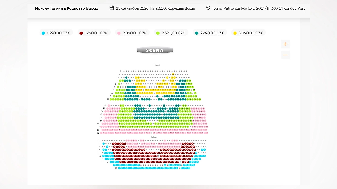Click the dark red 1.690,00 CZK legend dot
Viewport: 337px width, 189px height.
[81, 33]
